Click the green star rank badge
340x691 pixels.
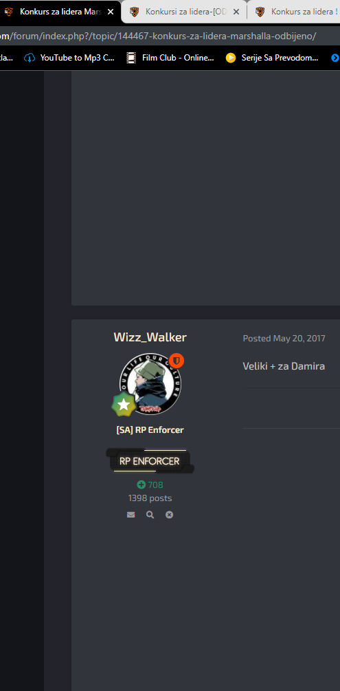[x=124, y=405]
